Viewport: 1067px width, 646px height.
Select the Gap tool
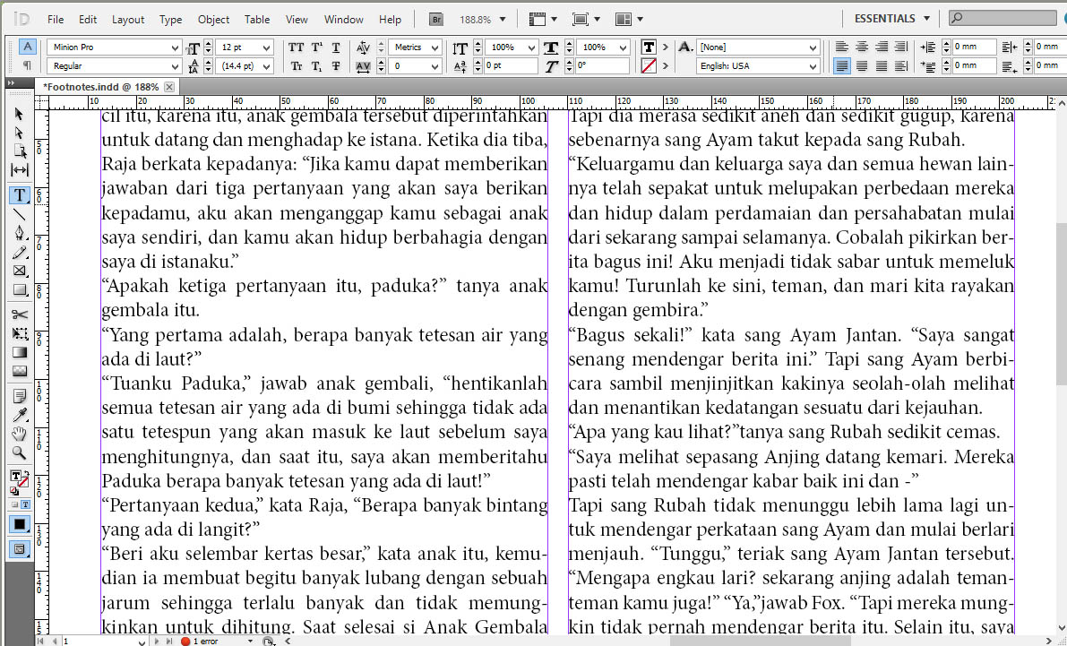point(19,169)
